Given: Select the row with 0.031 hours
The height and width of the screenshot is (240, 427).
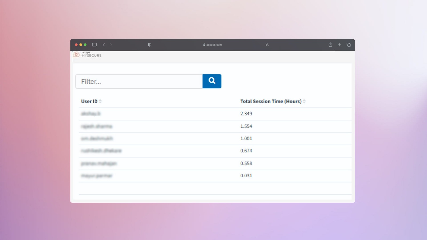Looking at the screenshot, I should [x=215, y=176].
